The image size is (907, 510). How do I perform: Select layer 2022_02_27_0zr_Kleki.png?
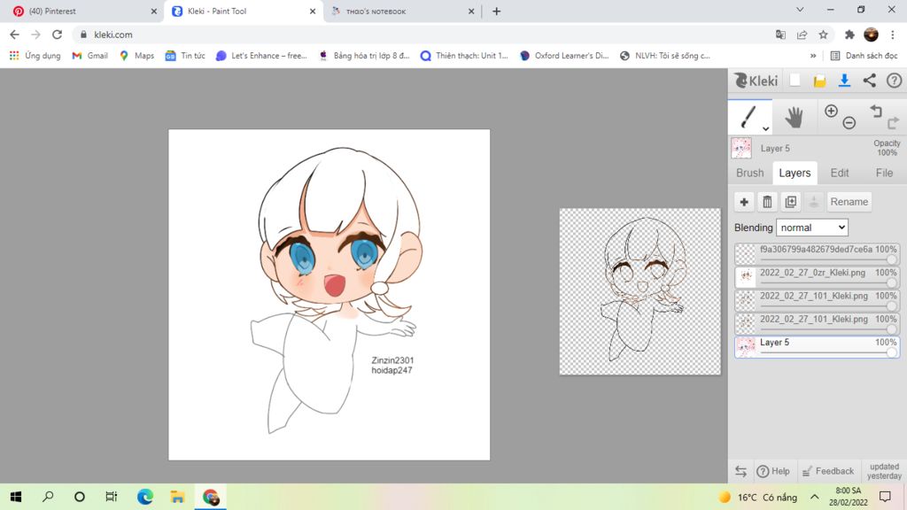(x=817, y=277)
